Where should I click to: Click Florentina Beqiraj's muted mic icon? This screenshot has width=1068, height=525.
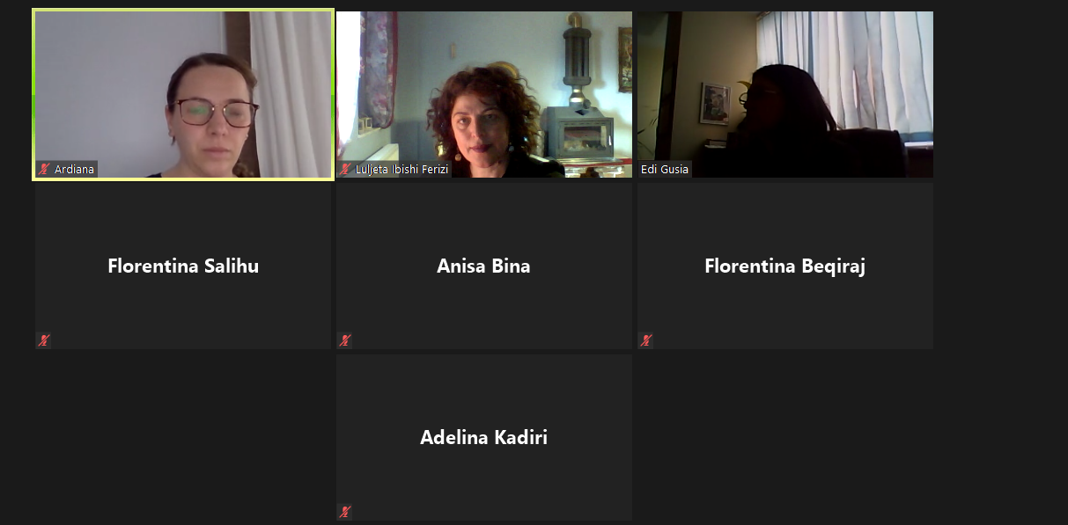[646, 340]
